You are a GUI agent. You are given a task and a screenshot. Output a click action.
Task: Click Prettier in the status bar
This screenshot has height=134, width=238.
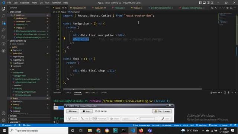pos(223,125)
